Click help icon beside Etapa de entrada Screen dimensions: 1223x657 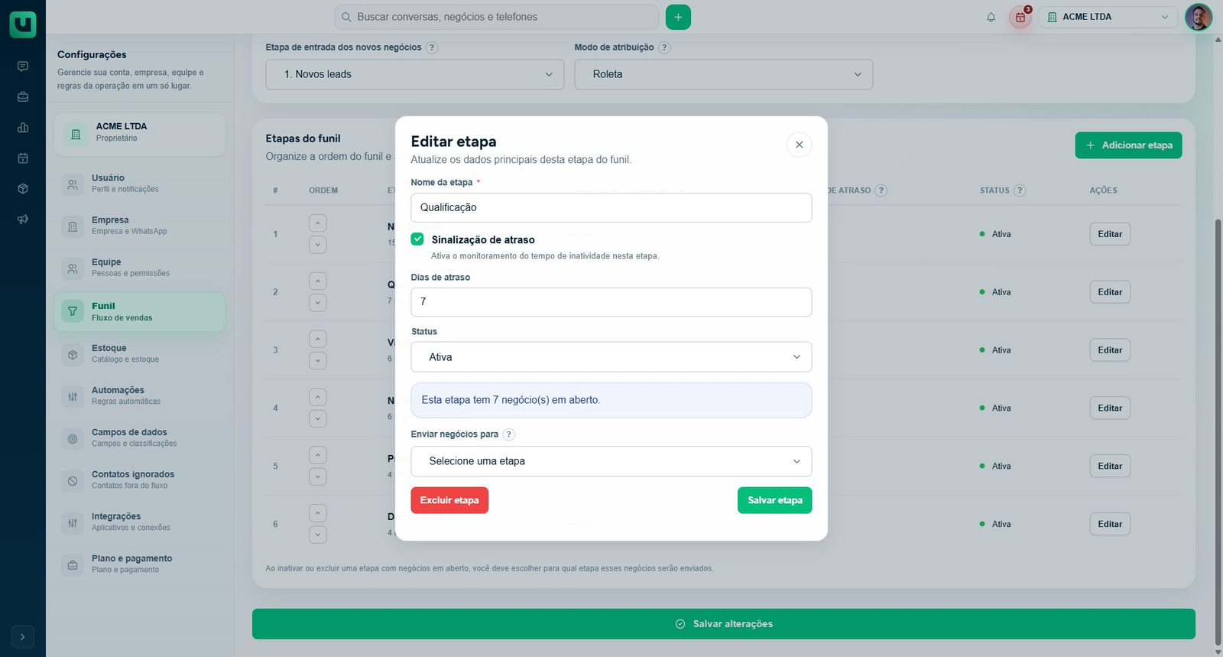click(x=432, y=47)
